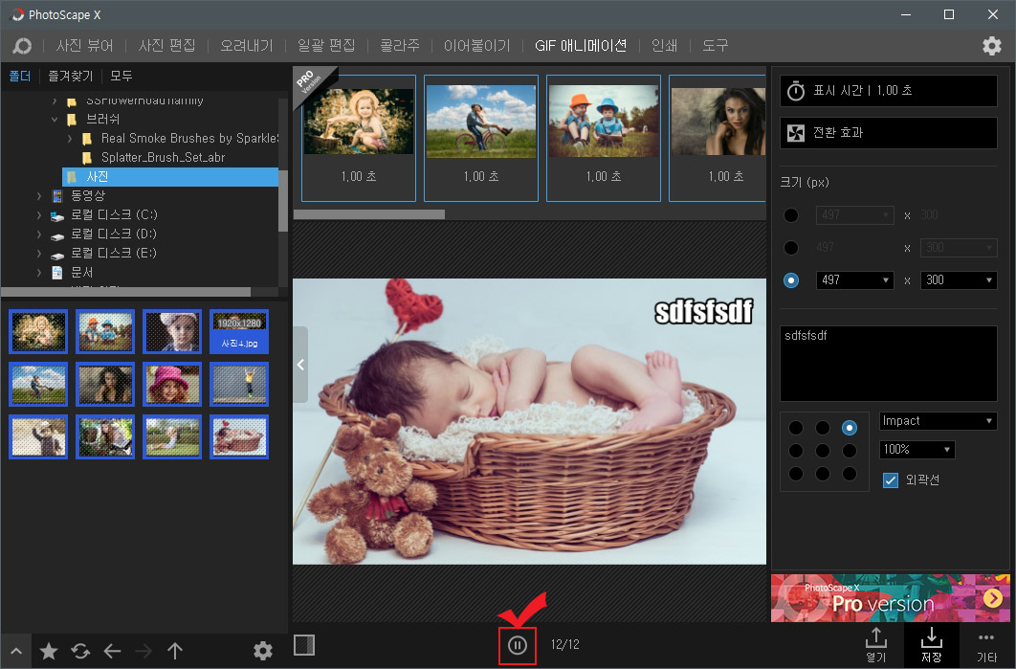The width and height of the screenshot is (1016, 669).
Task: Open the 100% text size dropdown
Action: (x=917, y=449)
